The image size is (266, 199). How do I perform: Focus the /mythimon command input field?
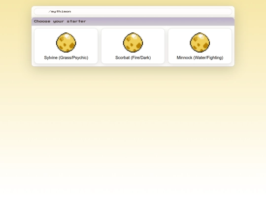pos(133,11)
